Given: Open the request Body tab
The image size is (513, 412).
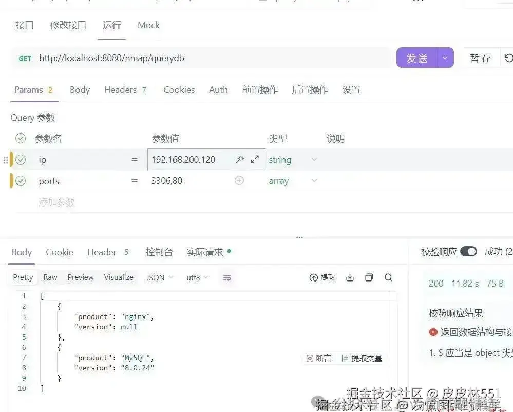Looking at the screenshot, I should pos(80,90).
